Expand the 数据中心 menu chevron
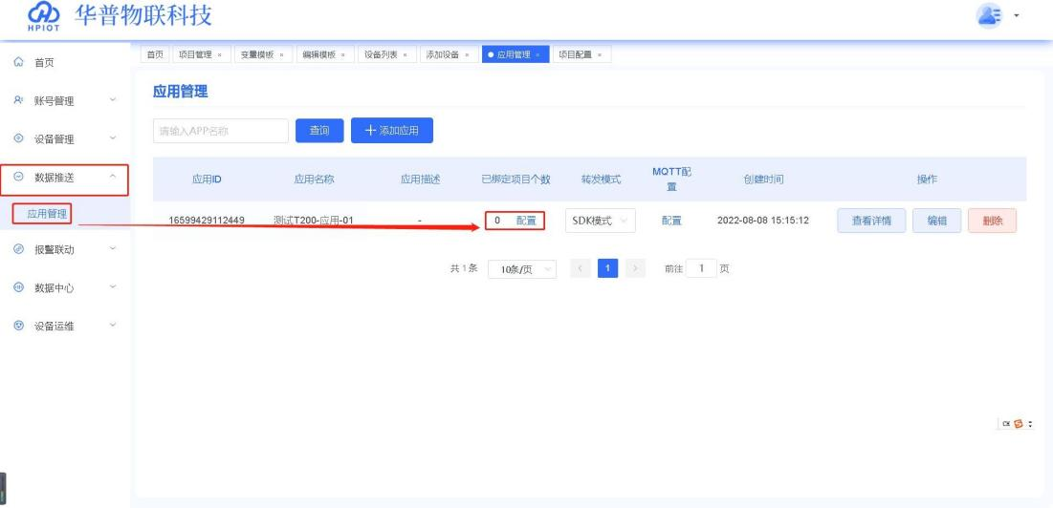 tap(113, 286)
